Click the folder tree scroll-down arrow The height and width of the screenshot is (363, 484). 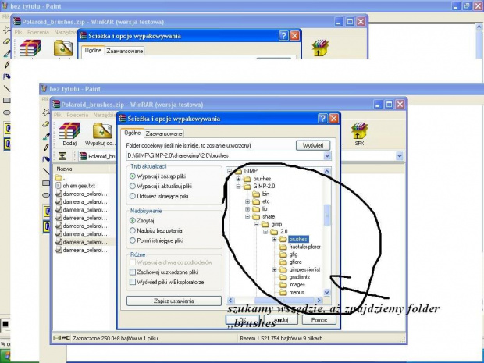pos(326,292)
